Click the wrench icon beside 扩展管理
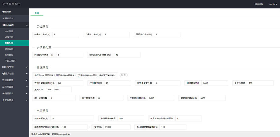Screen dimensions: 280x137 3,100
